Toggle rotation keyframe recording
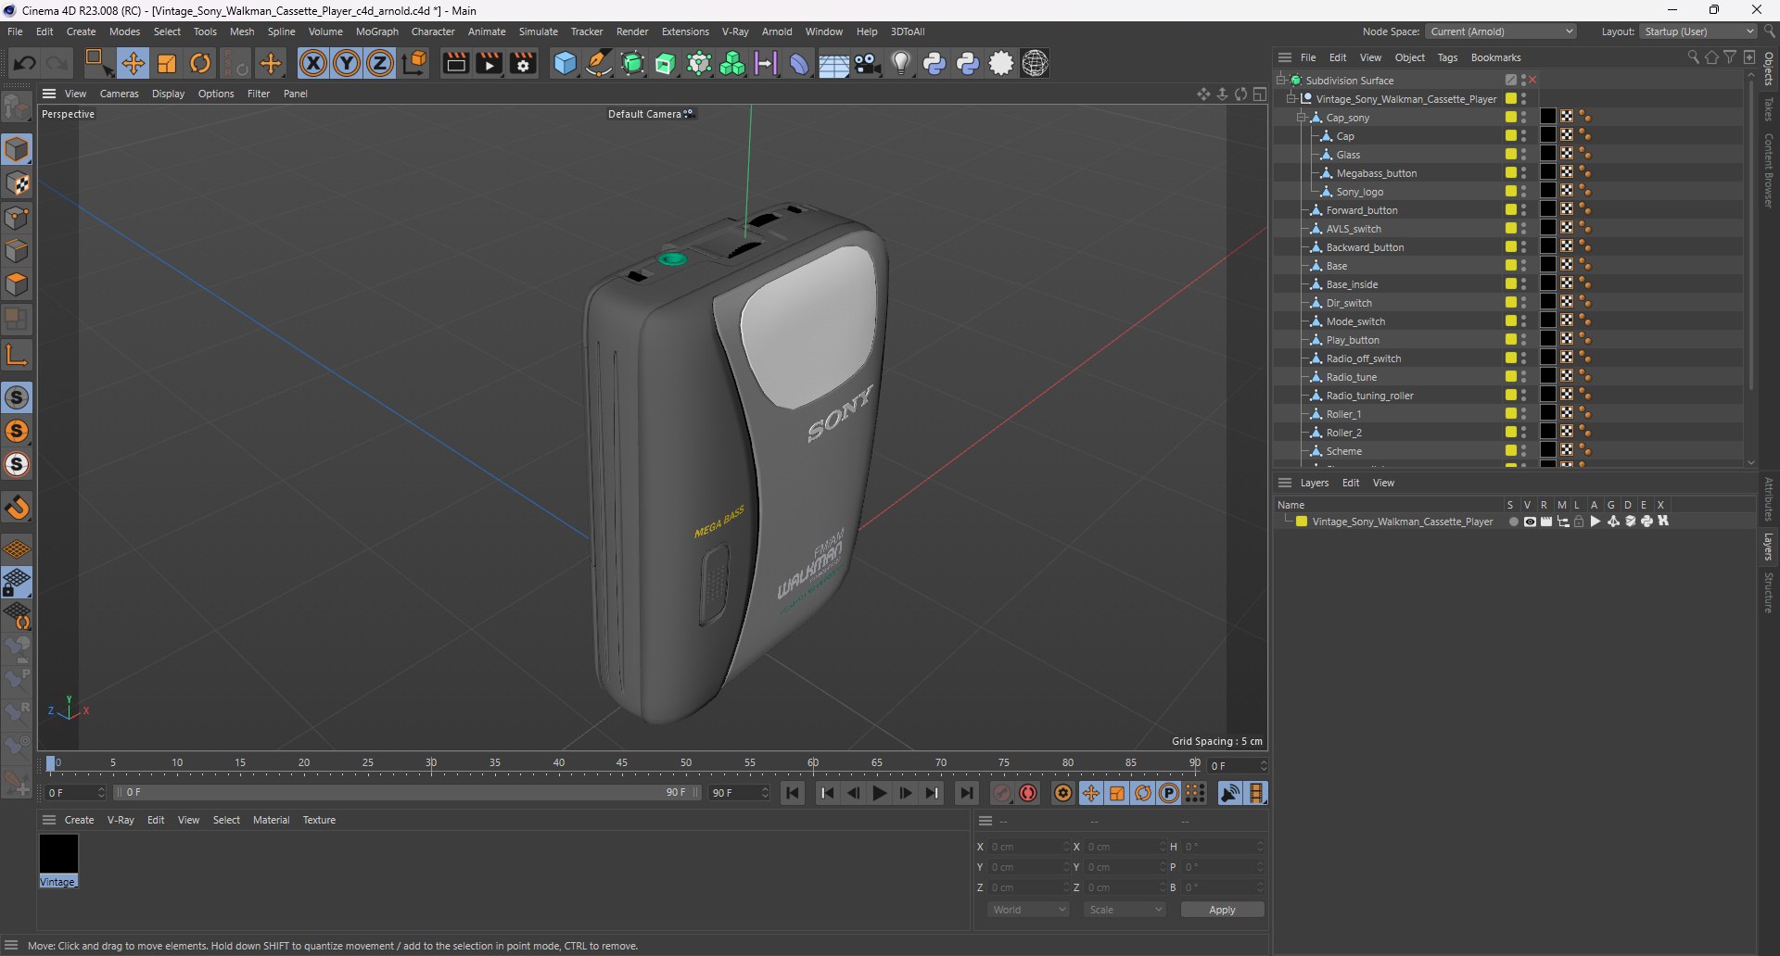This screenshot has width=1780, height=956. [x=1143, y=793]
